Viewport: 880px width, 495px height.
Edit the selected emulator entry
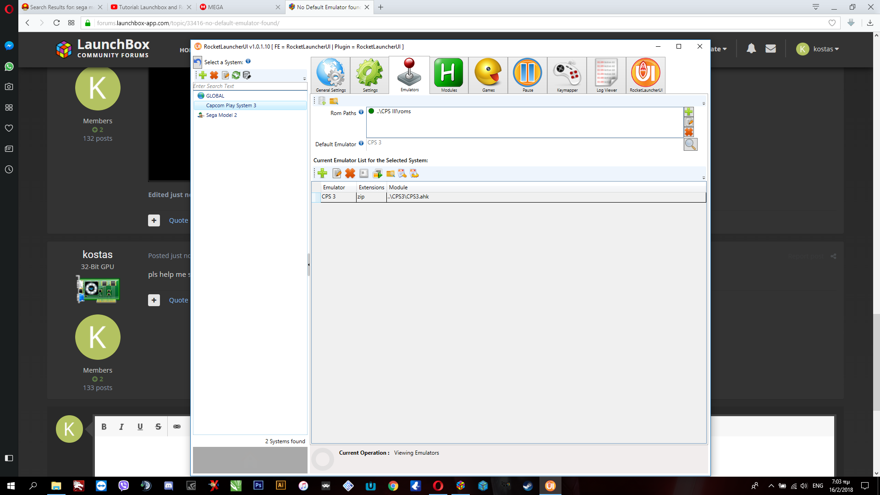coord(337,173)
